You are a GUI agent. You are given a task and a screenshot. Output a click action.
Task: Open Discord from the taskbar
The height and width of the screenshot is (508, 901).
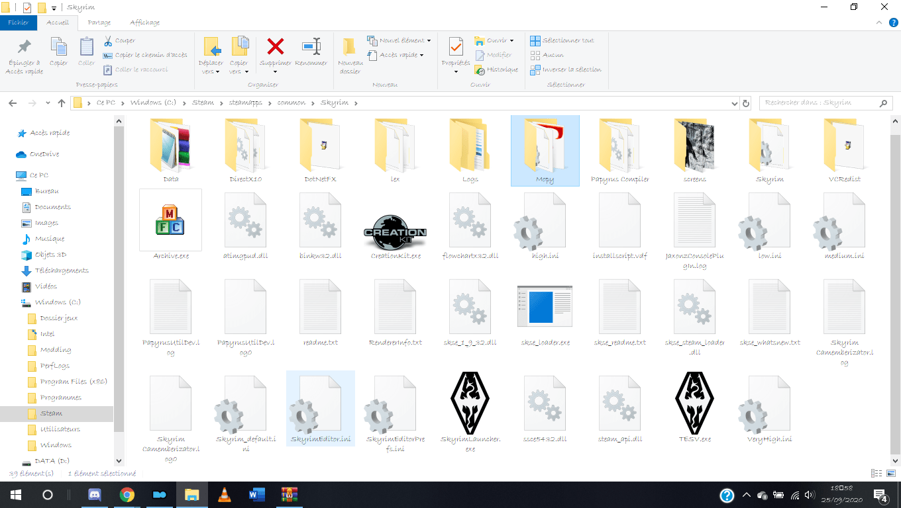(95, 495)
